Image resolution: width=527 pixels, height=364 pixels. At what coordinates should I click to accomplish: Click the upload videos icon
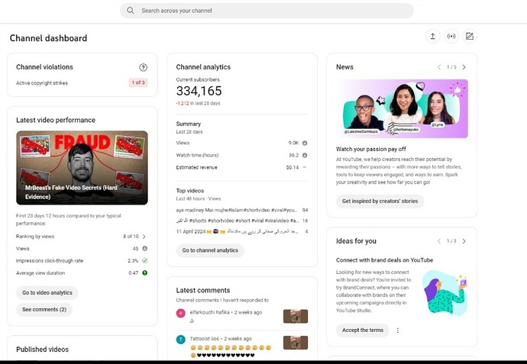[433, 37]
